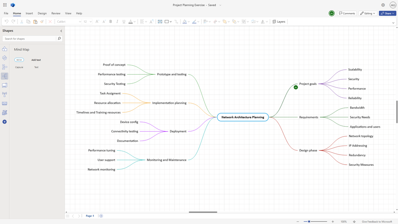Insert a text box from toolbar

pyautogui.click(x=160, y=22)
